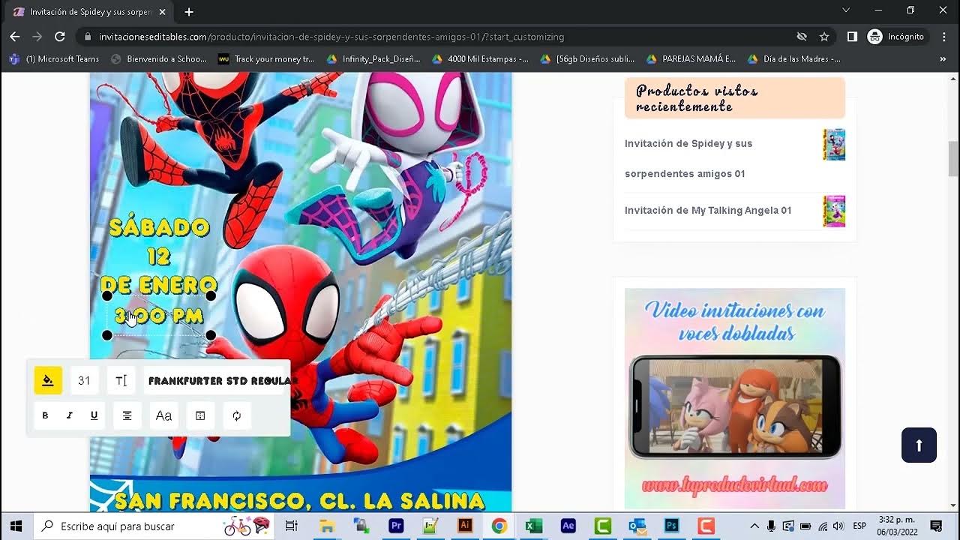Open the Día de las Madres bookmark
960x540 pixels.
794,58
